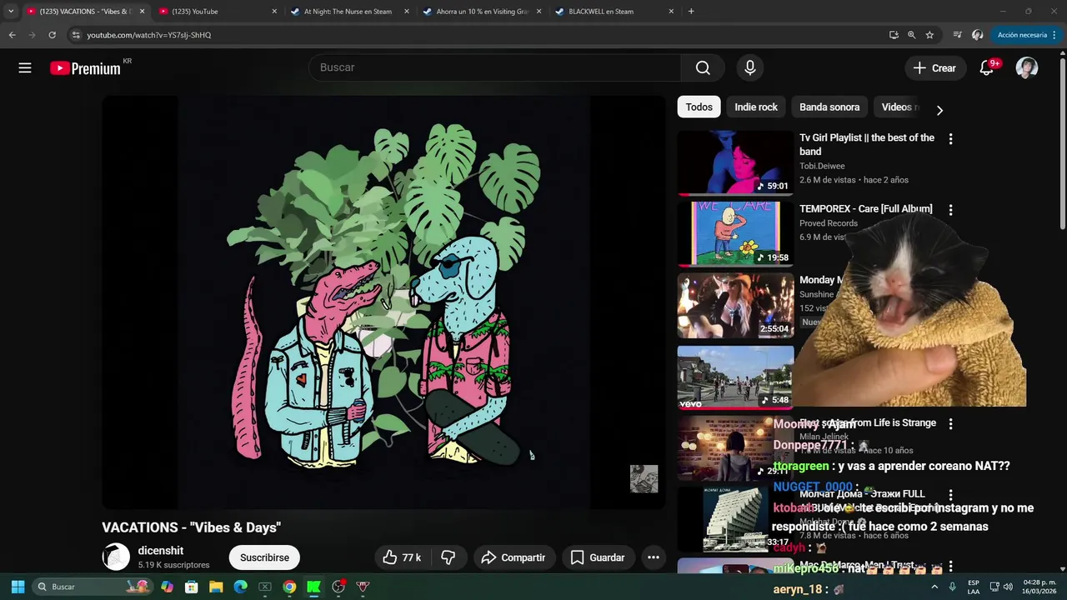Image resolution: width=1067 pixels, height=600 pixels.
Task: Click the channel watermark in player
Action: click(644, 479)
